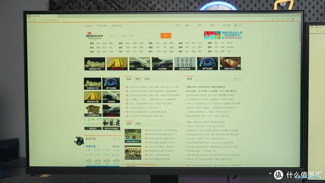Image resolution: width=325 pixels, height=183 pixels.
Task: Play the 冲锋舟挺进灾区 video thumbnail
Action: [133, 136]
